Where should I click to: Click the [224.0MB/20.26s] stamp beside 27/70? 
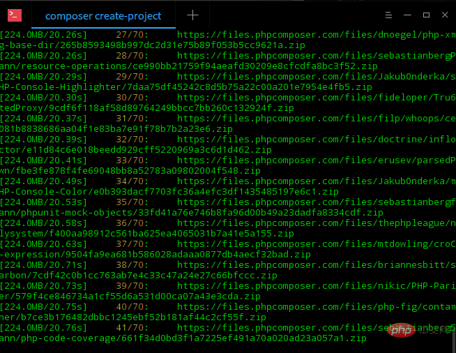43,35
